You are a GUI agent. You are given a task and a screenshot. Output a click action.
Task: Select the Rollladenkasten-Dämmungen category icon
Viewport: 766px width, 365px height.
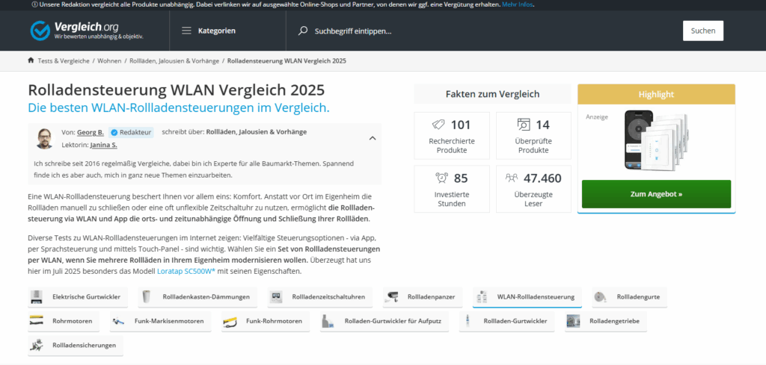click(x=147, y=297)
